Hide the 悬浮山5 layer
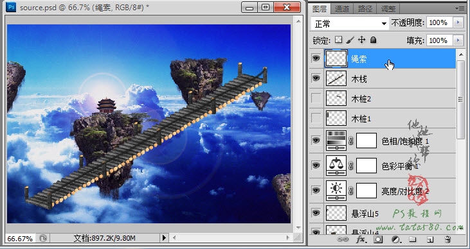Viewport: 470px width, 249px height. click(316, 213)
